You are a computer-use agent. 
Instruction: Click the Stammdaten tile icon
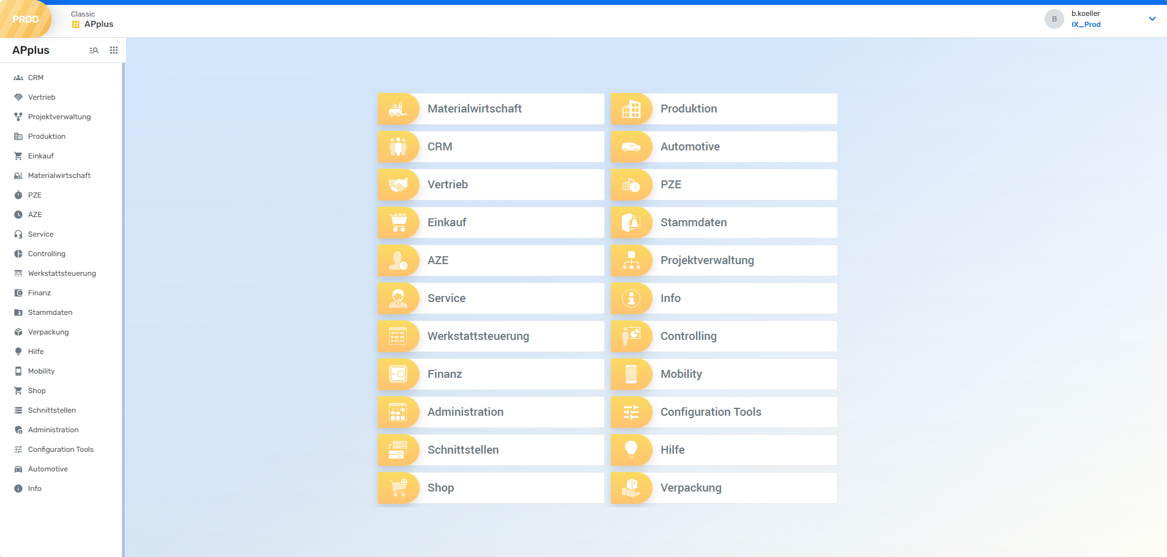point(631,223)
